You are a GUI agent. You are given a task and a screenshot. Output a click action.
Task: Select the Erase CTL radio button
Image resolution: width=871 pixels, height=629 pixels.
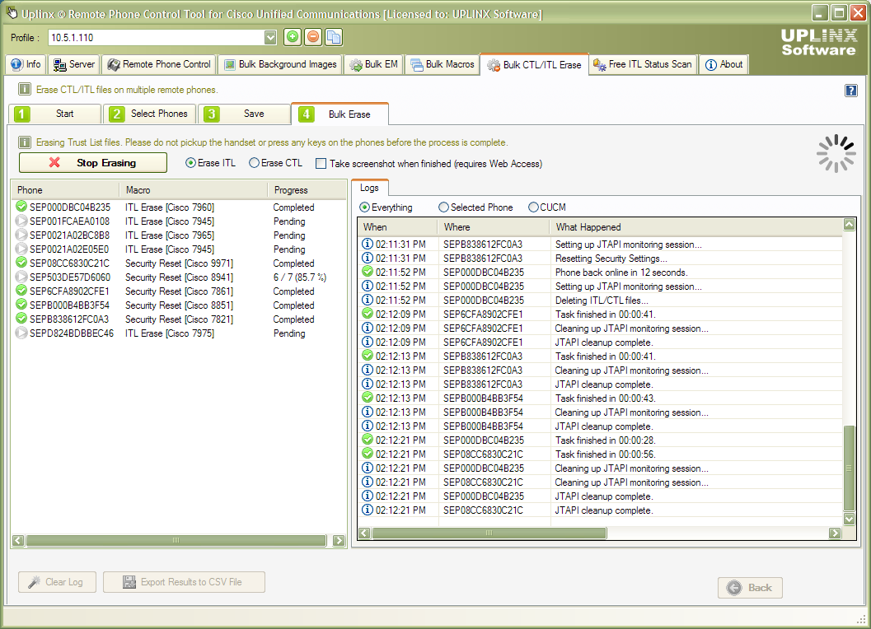pyautogui.click(x=255, y=162)
